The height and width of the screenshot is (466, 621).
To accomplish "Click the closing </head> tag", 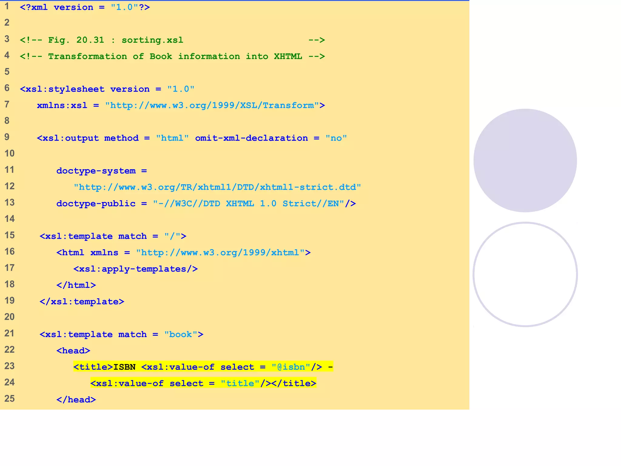I will tap(76, 400).
